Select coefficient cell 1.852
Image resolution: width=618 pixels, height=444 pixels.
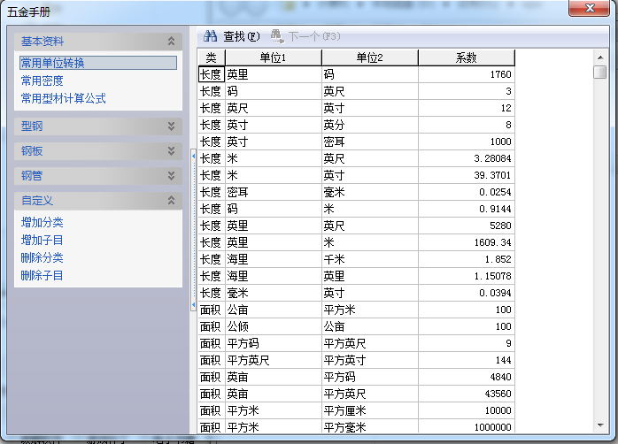pos(467,259)
